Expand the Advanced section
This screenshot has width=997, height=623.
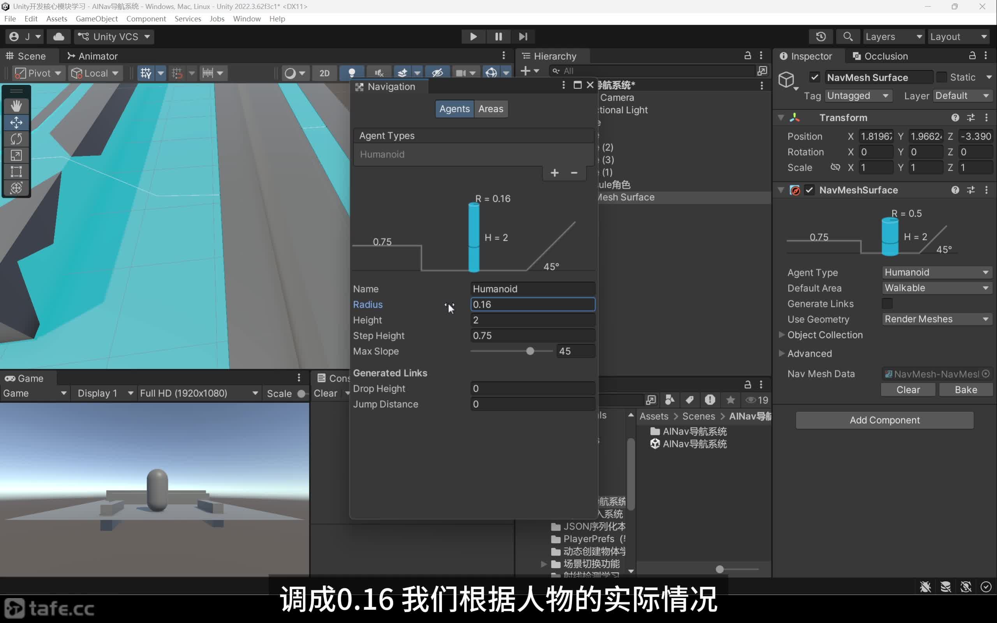[781, 354]
